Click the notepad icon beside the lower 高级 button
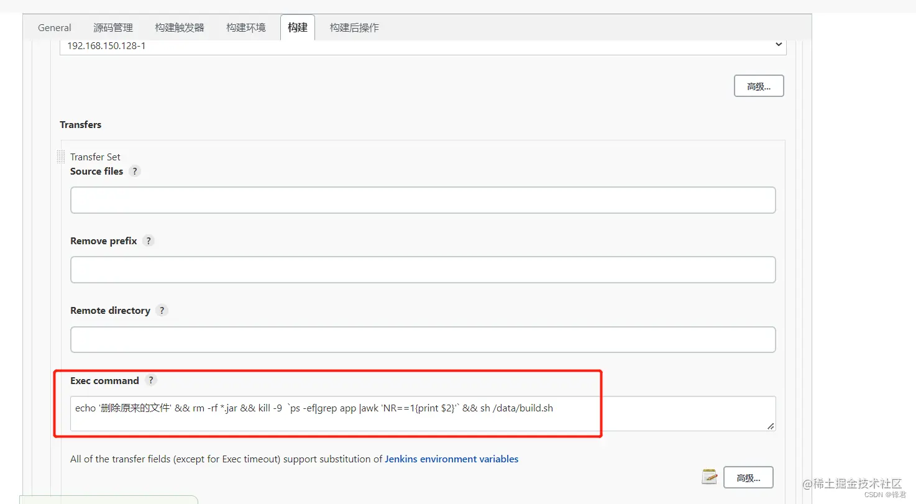916x504 pixels. tap(709, 477)
